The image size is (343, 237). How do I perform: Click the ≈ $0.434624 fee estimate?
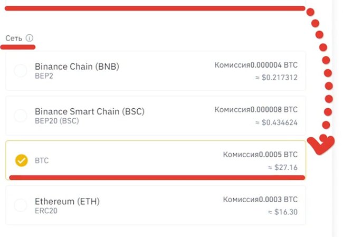277,122
